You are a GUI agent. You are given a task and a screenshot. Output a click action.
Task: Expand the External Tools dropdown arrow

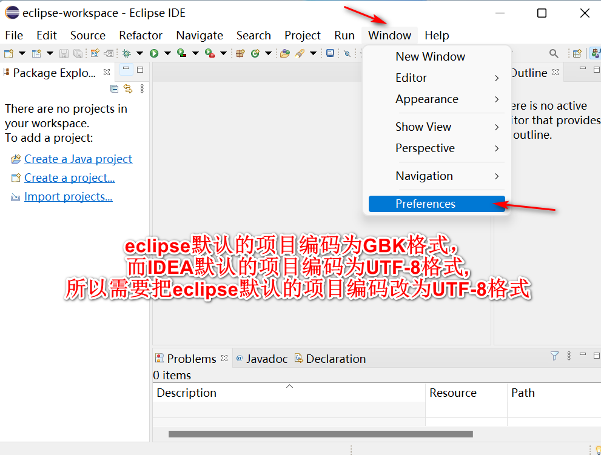click(223, 53)
